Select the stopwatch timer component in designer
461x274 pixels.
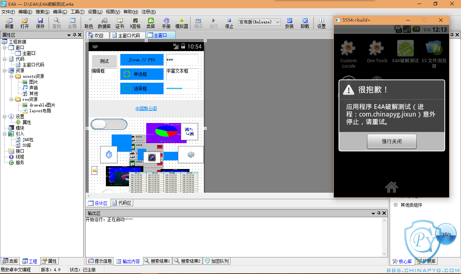tap(109, 155)
